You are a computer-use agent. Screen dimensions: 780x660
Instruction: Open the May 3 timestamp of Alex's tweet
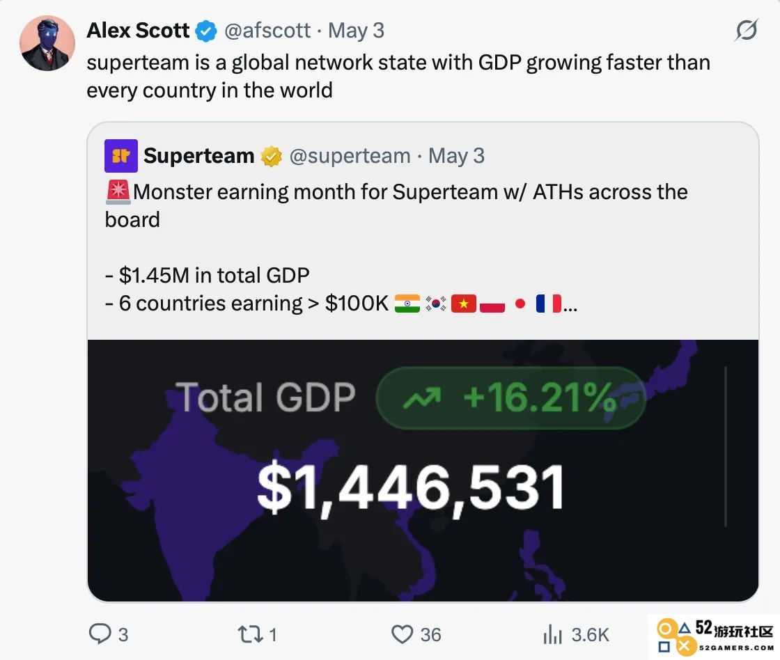[x=356, y=31]
